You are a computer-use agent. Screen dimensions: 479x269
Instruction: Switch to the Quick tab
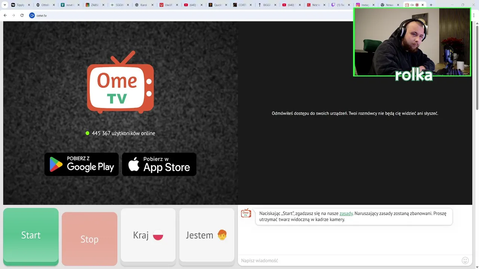217,5
